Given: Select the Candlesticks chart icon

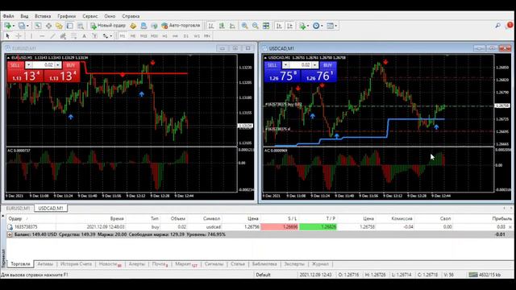Looking at the screenshot, I should coord(222,26).
